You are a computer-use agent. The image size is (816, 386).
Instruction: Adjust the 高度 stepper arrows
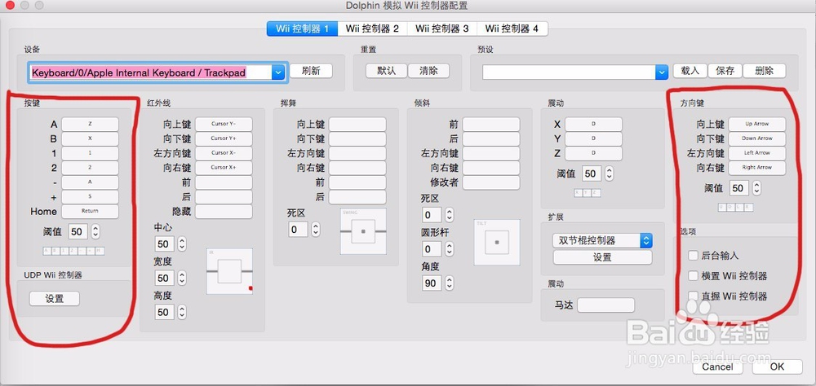click(x=182, y=312)
